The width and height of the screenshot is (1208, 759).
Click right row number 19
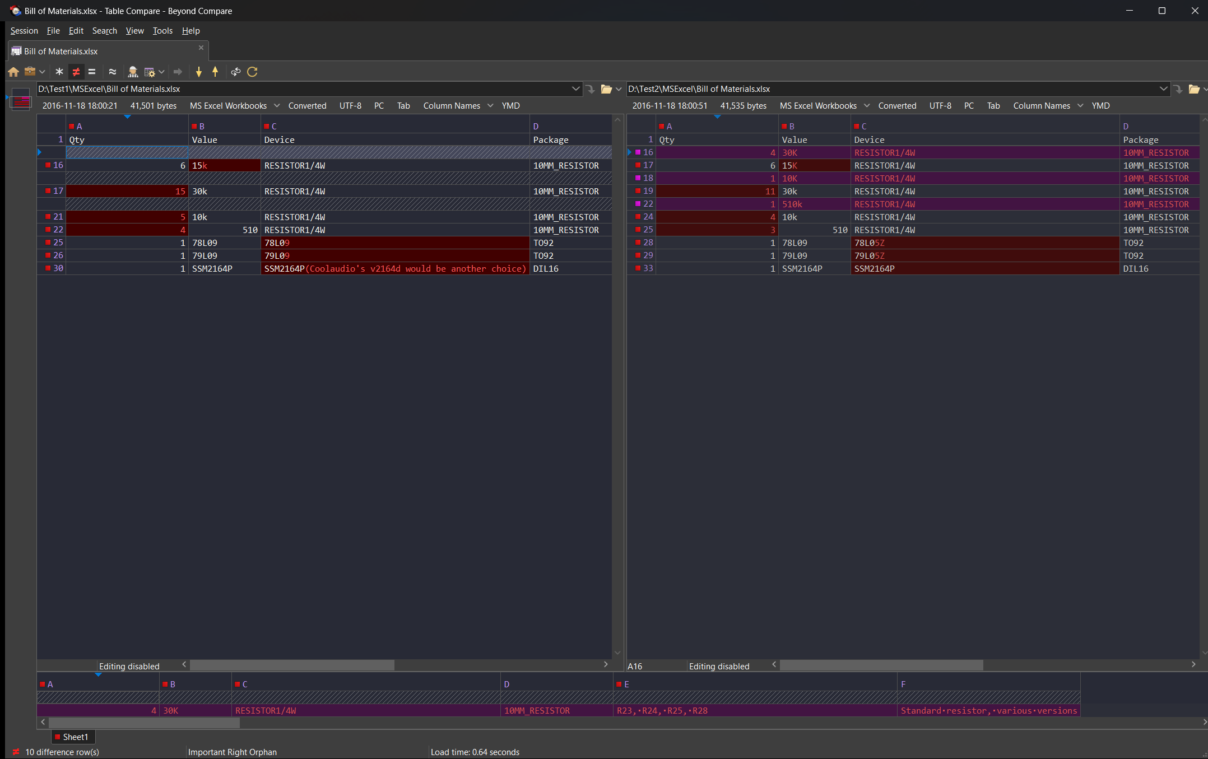[x=648, y=191]
